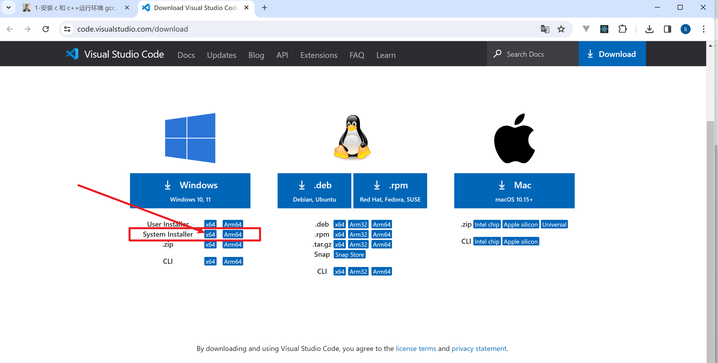
Task: Download the Windows 10, 11 installer
Action: point(190,191)
